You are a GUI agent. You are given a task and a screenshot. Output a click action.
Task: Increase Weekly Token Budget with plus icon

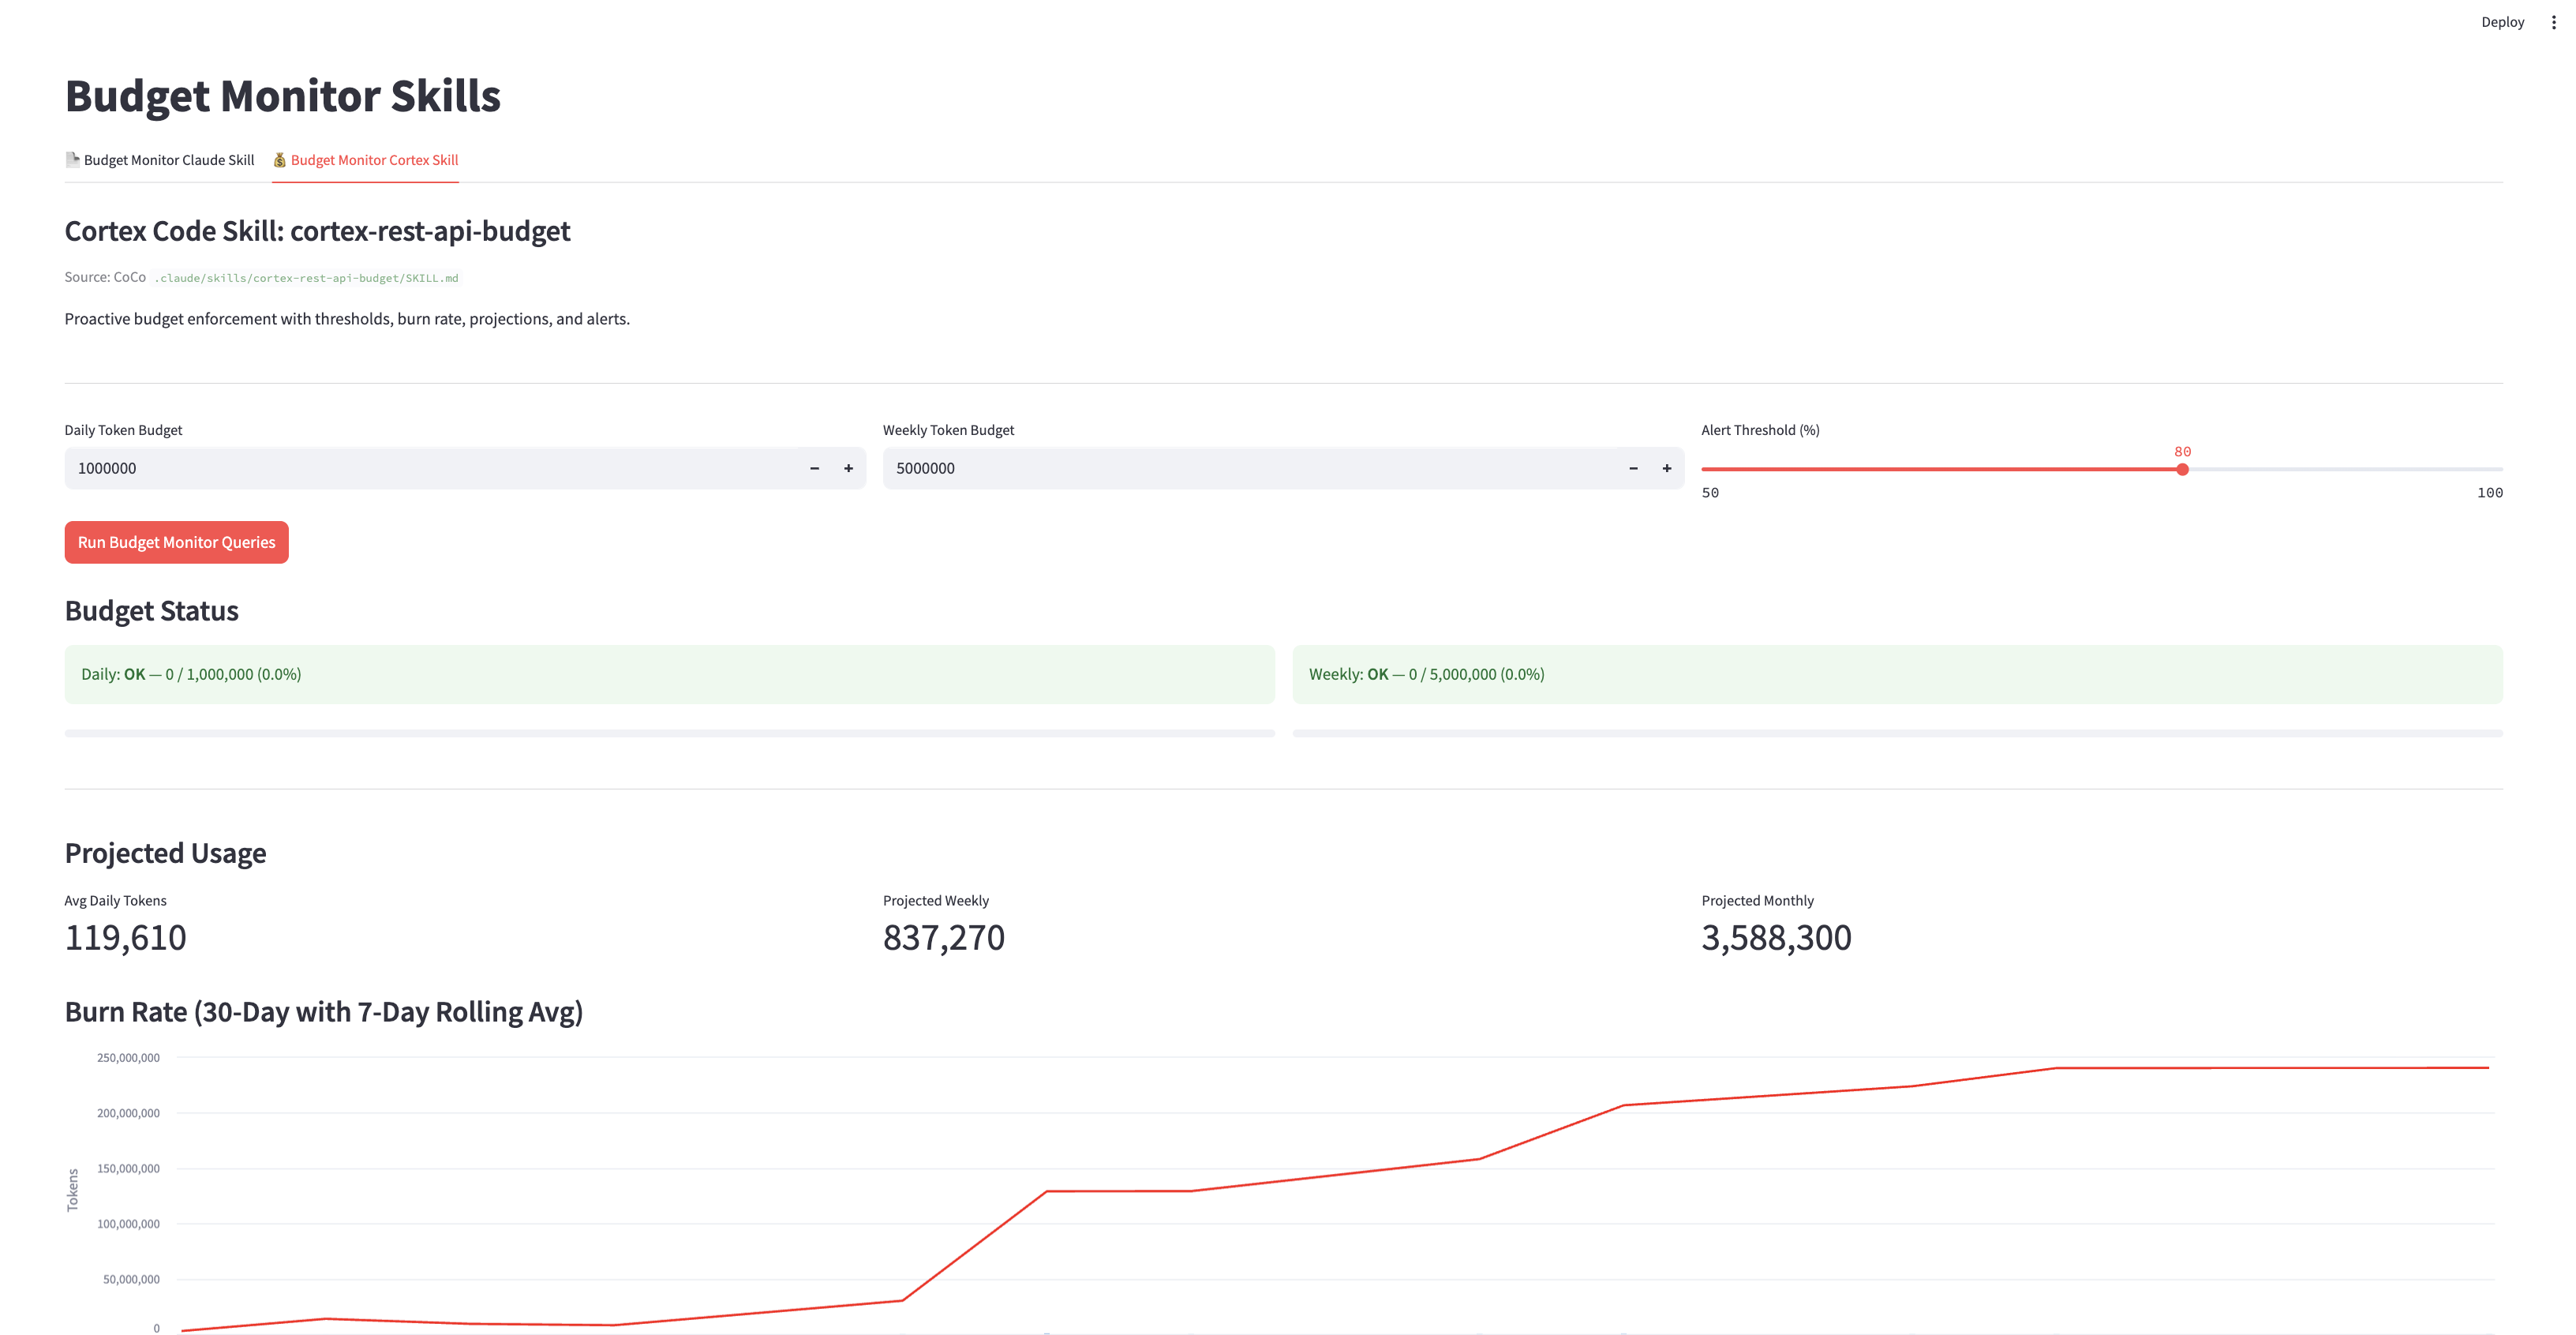[1666, 468]
